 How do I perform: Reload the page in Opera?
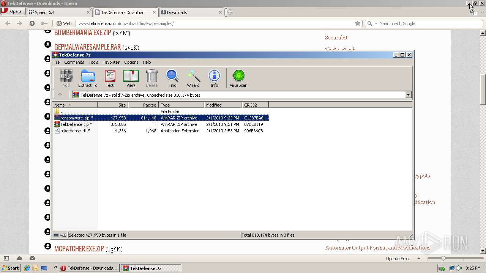click(32, 24)
